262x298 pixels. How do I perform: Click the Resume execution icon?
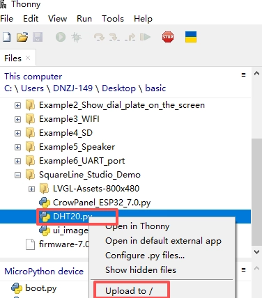coord(145,37)
